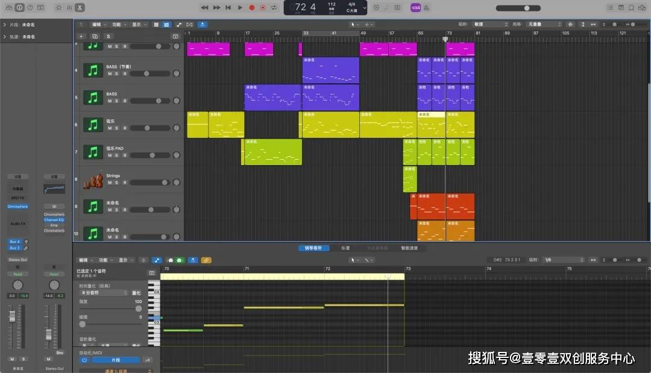Click the Strings violin instrument icon
The image size is (651, 373).
93,179
